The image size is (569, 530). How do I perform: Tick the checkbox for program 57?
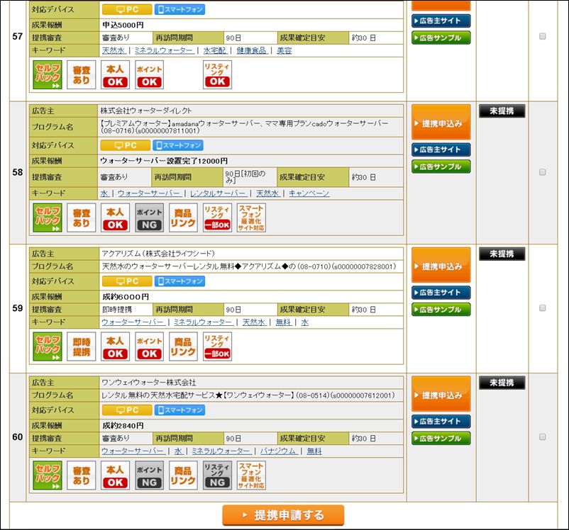[x=542, y=36]
